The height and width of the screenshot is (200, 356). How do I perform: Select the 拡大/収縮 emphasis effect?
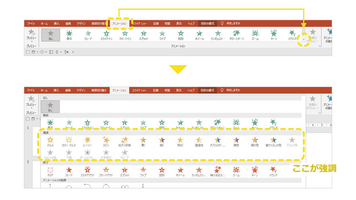tap(125, 142)
